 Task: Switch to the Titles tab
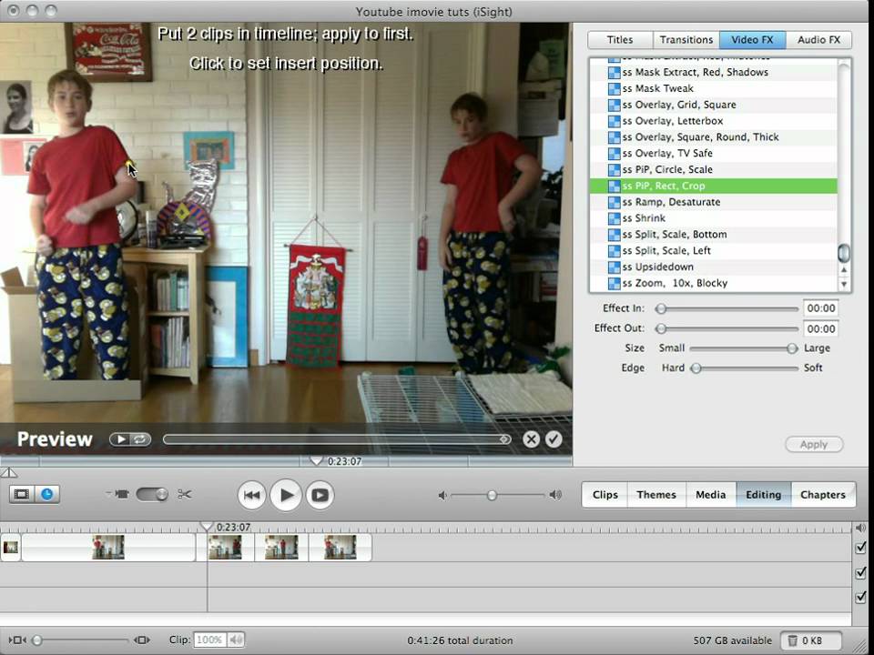coord(620,39)
